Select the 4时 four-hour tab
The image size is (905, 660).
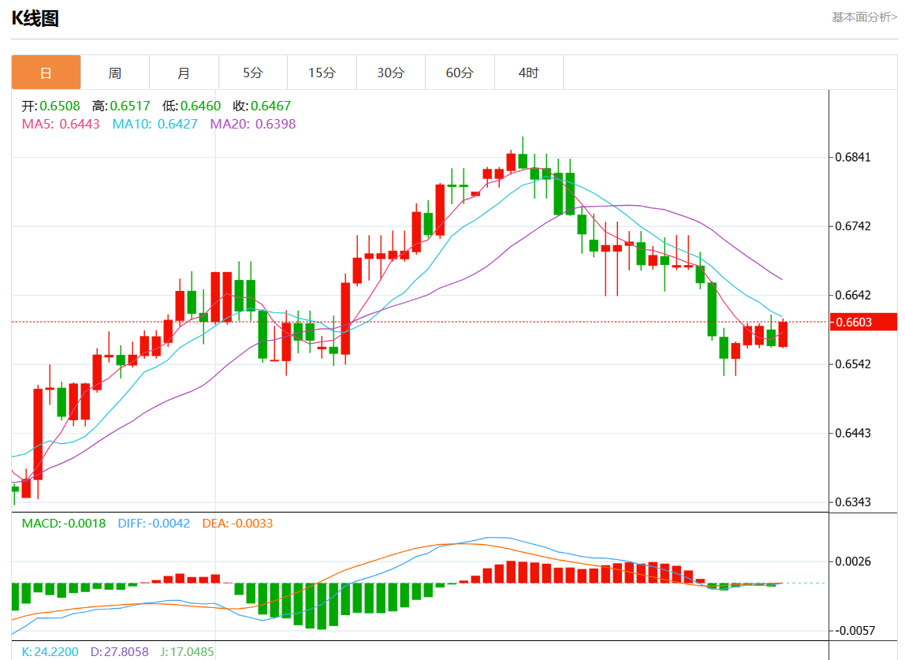click(x=528, y=73)
